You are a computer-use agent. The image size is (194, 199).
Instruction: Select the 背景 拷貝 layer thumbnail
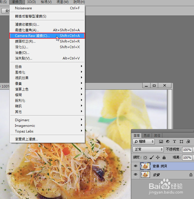point(145,166)
